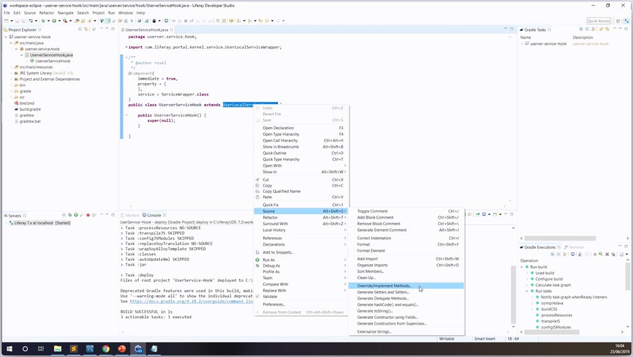Click the New file toolbar icon

click(6, 20)
